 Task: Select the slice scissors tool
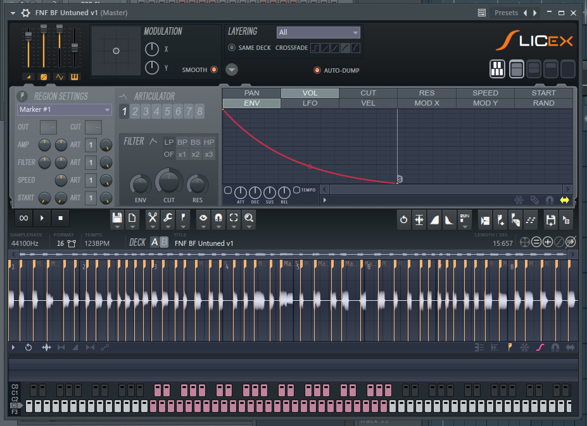point(152,218)
